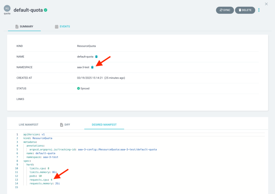Click line number 1 in manifest editor

[x=17, y=134]
